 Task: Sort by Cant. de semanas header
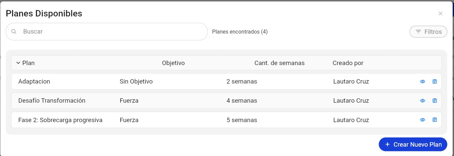[279, 63]
